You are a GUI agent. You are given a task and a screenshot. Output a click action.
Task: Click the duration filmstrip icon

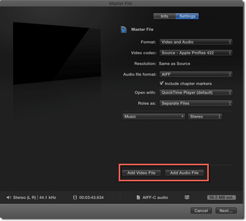75,197
